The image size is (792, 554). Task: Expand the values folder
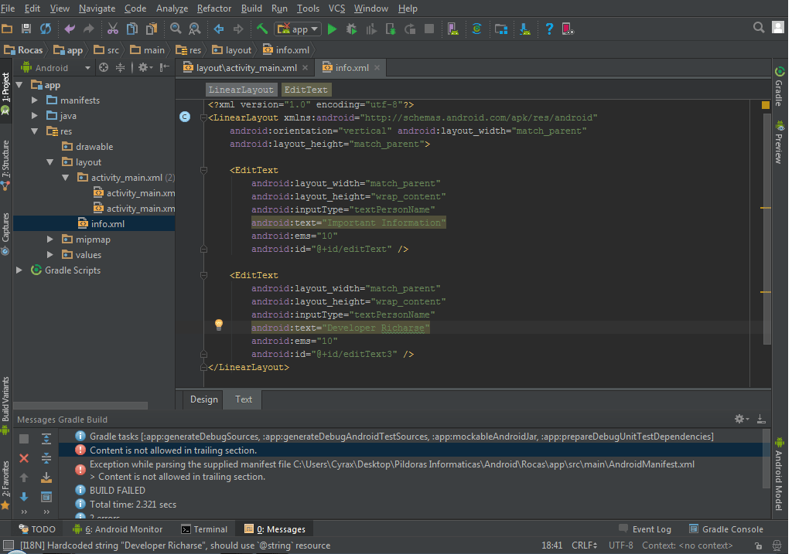[50, 255]
